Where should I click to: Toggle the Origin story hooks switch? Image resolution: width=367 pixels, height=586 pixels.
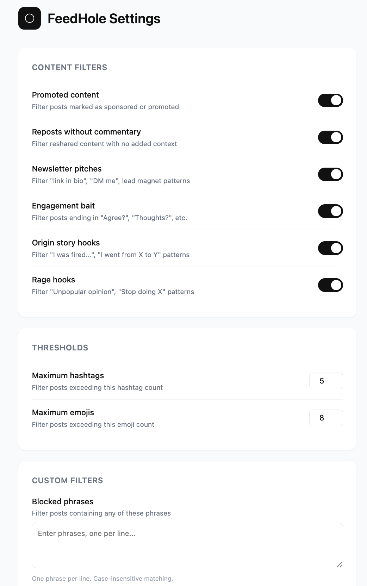330,248
